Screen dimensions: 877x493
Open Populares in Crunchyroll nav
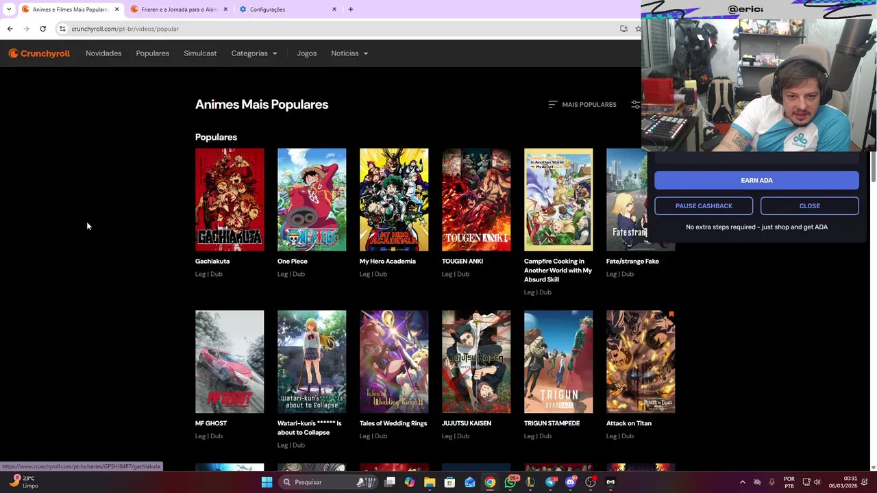(x=153, y=53)
